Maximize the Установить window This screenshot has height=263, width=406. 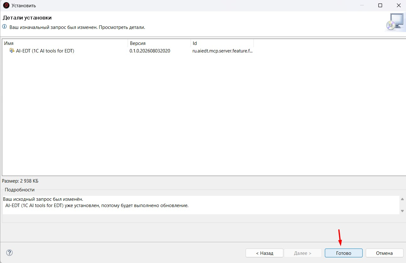380,5
